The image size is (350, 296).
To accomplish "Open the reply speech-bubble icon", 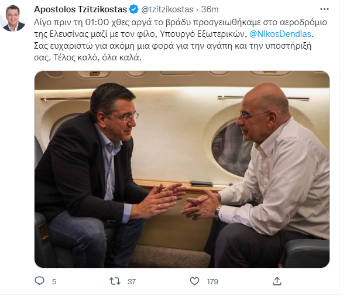I will coord(40,281).
